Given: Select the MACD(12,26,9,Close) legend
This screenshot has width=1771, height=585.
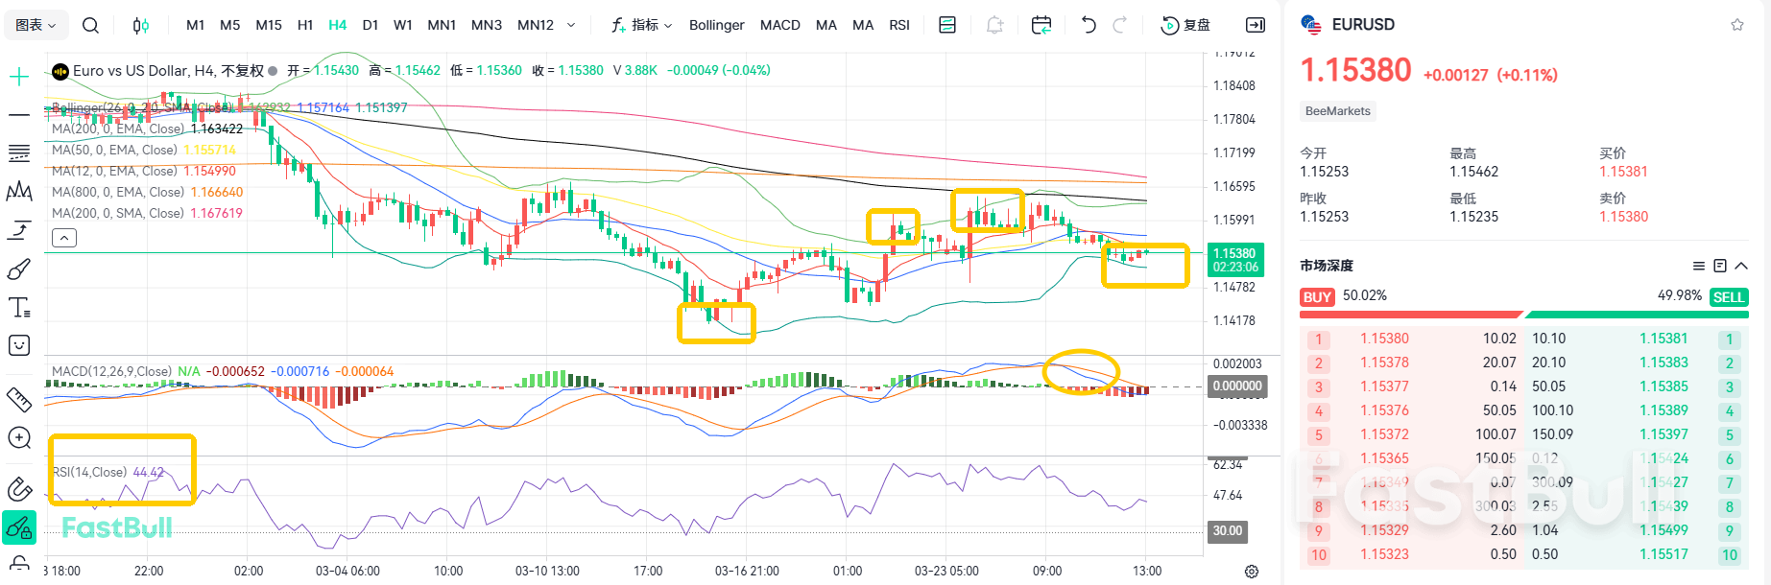Looking at the screenshot, I should point(111,371).
